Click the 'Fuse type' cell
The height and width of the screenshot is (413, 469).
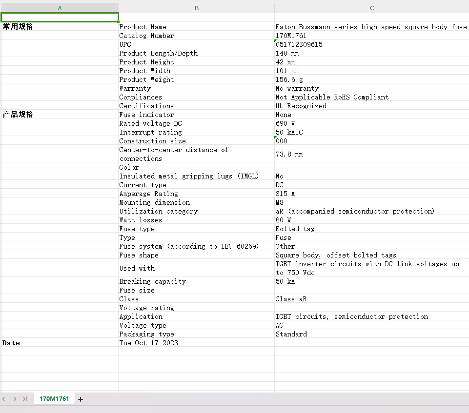[197, 229]
